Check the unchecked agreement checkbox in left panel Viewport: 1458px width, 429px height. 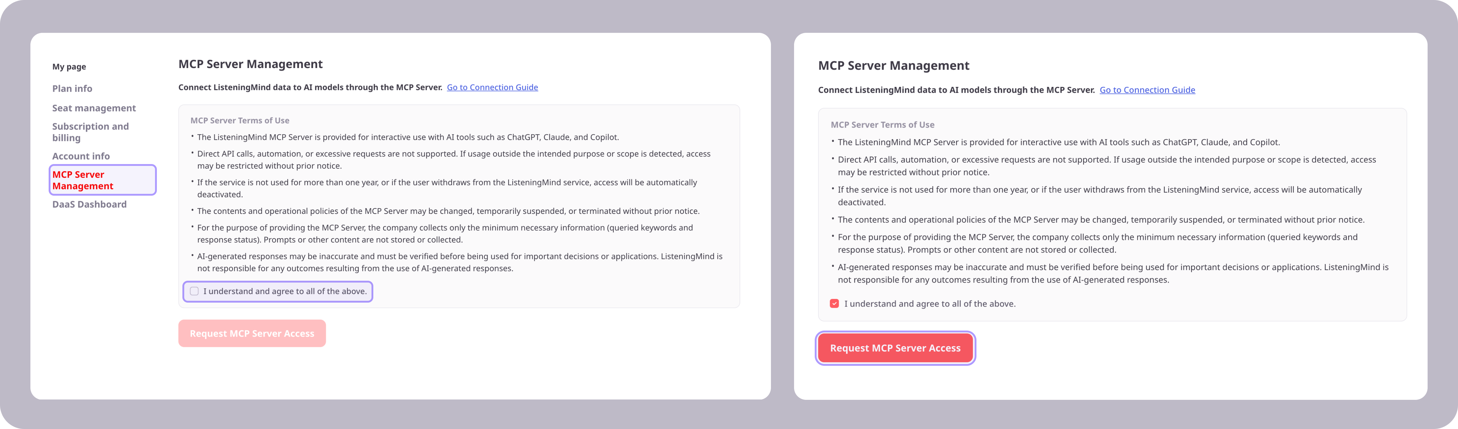tap(194, 291)
